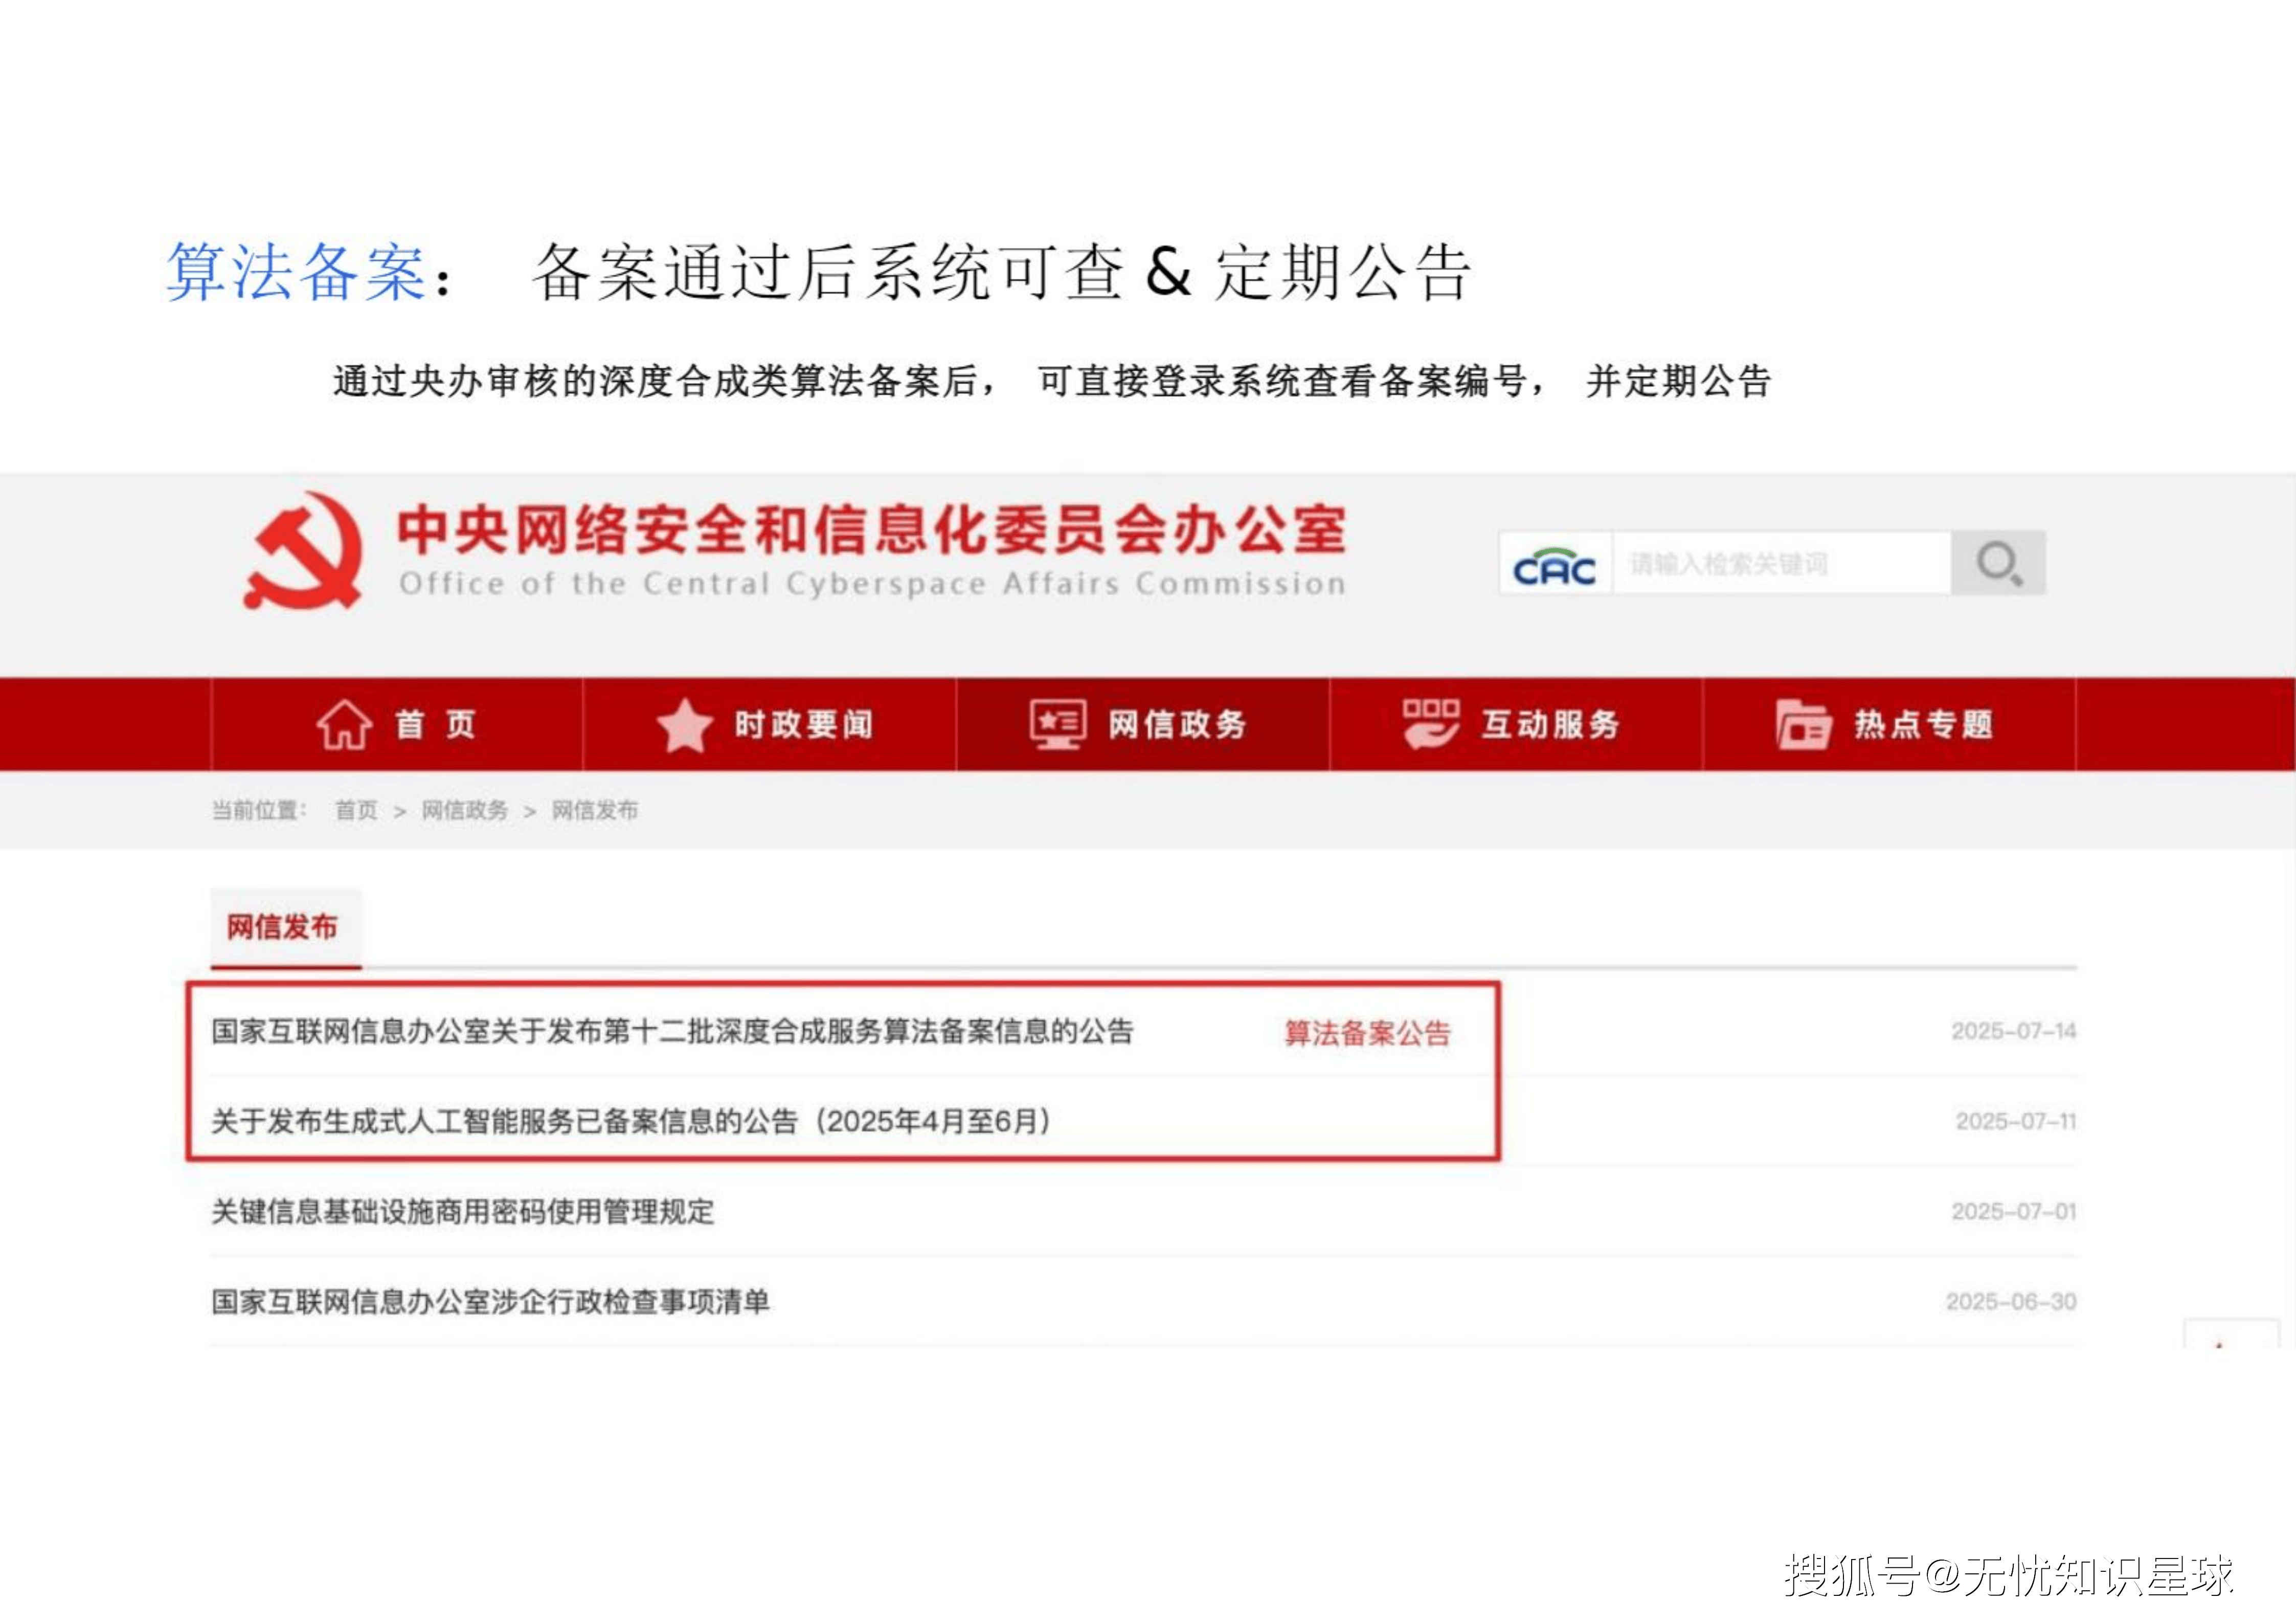
Task: Select the 网信发布 tab
Action: [x=283, y=927]
